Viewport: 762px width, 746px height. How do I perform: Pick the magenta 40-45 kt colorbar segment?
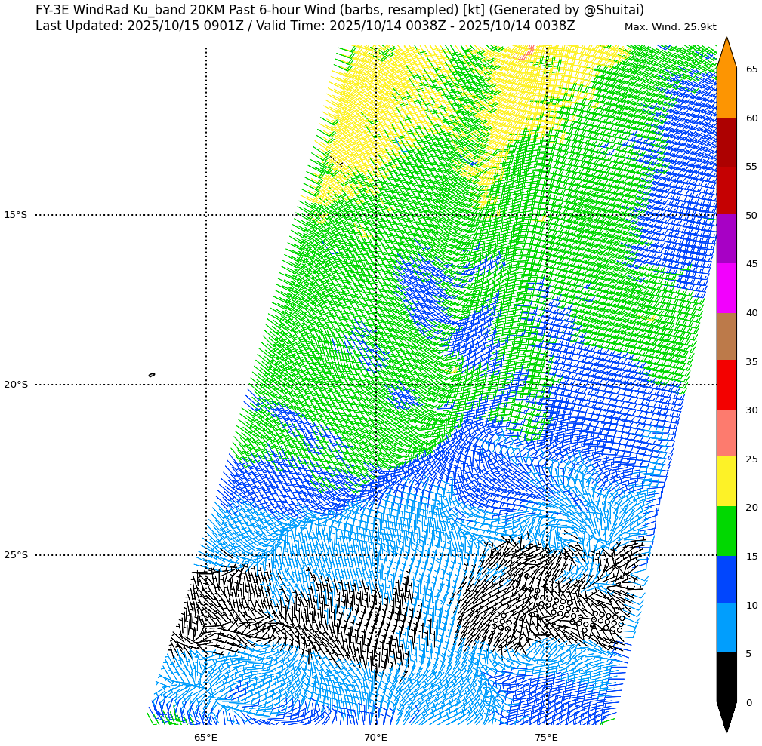[x=727, y=287]
